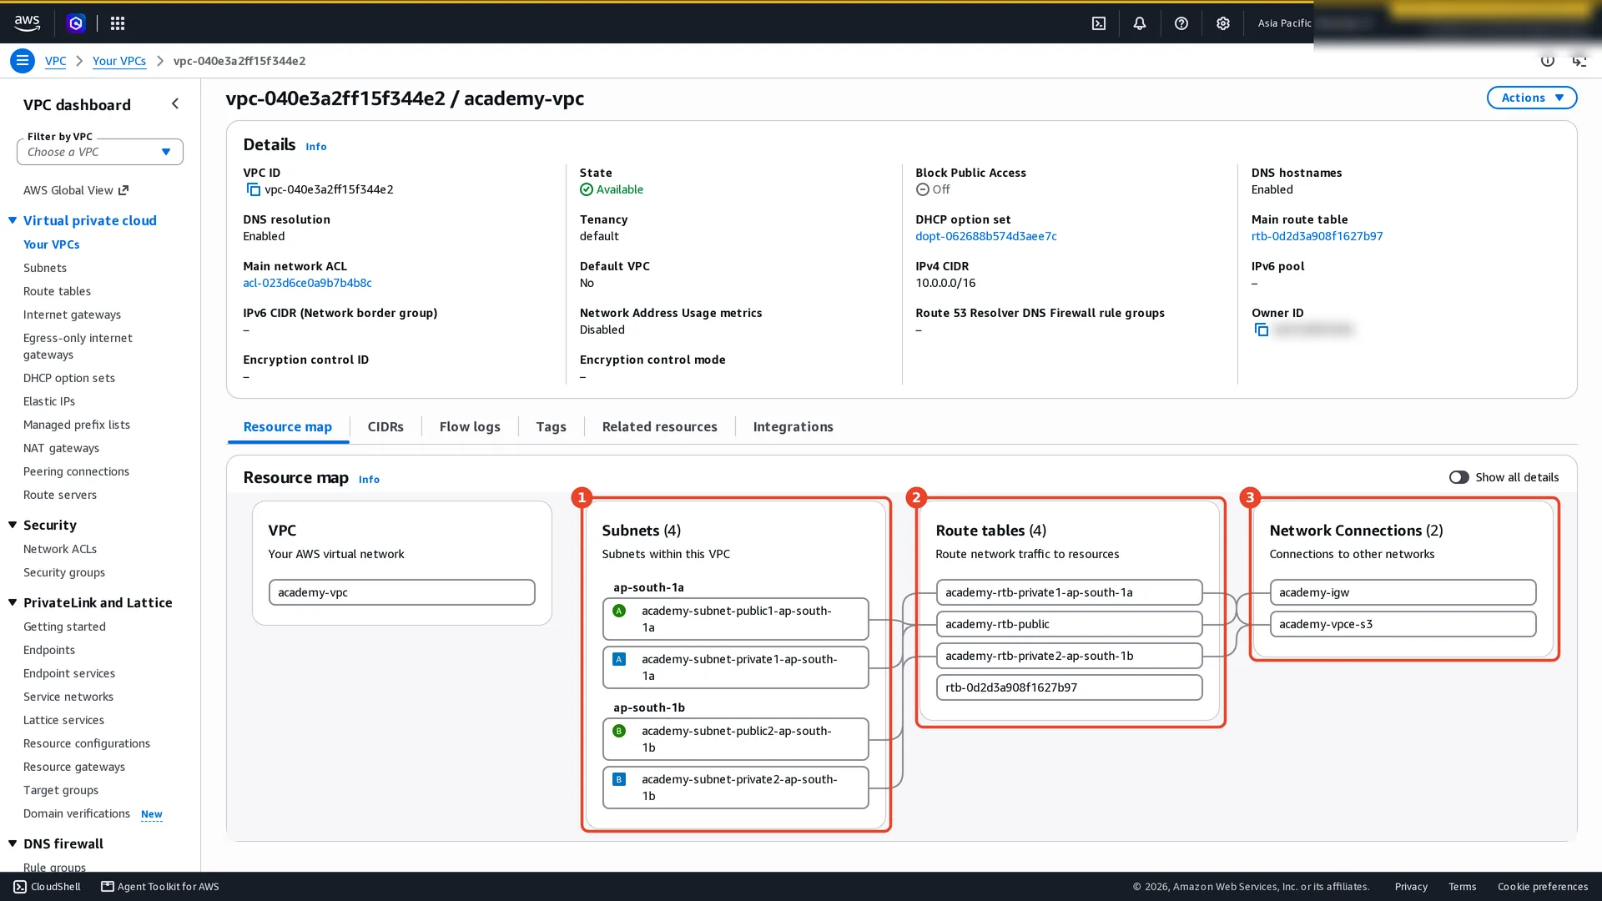Screen dimensions: 1602x901
Task: Select academy-subnet-public1-ap-south-1a in resource map
Action: click(x=735, y=619)
